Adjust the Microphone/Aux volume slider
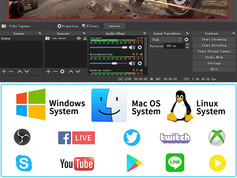Screen dimensions: 237x178 tap(109, 63)
